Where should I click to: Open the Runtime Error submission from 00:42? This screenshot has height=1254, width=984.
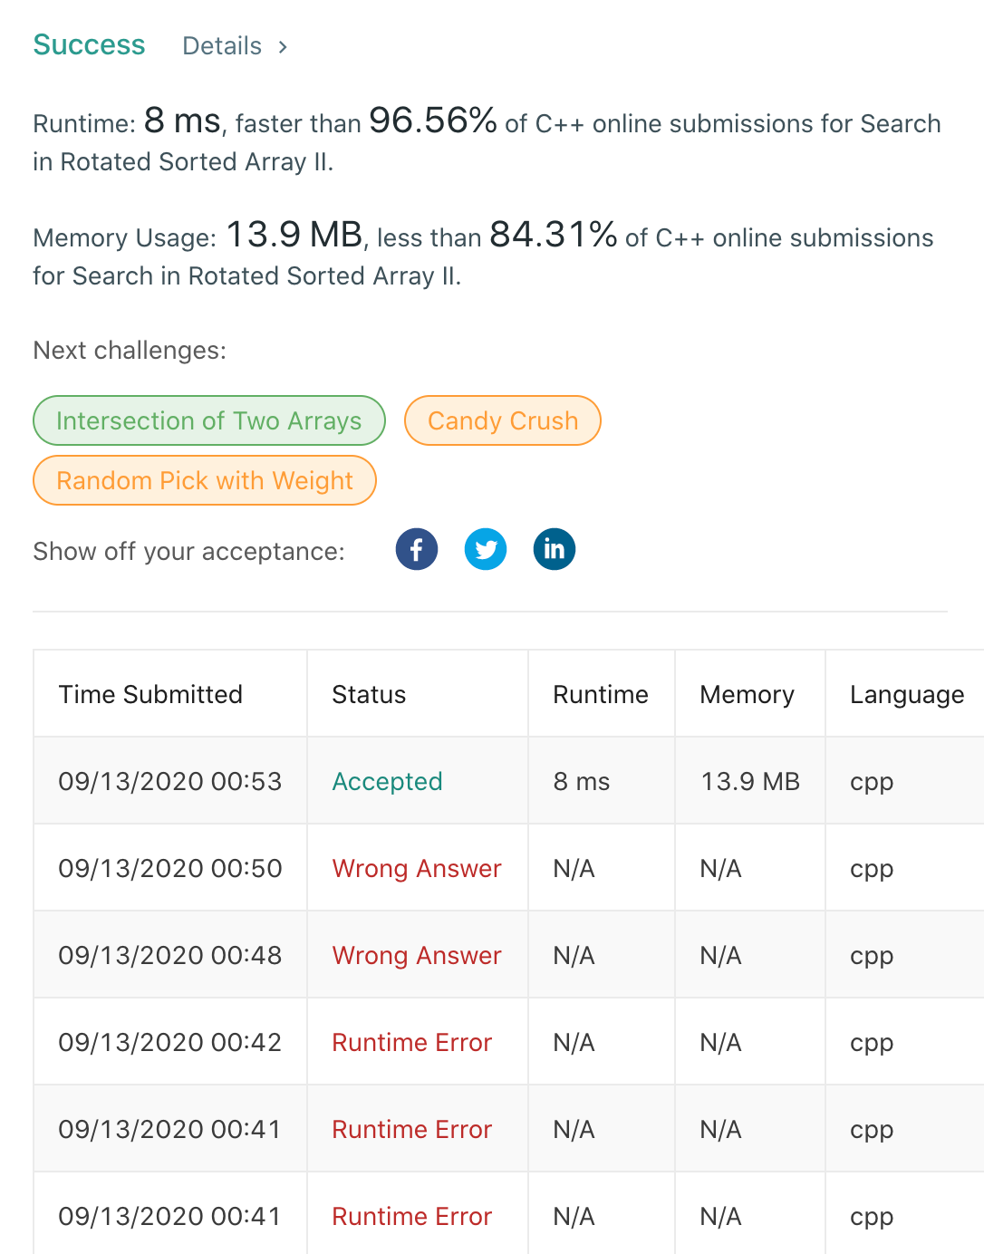pos(411,1042)
